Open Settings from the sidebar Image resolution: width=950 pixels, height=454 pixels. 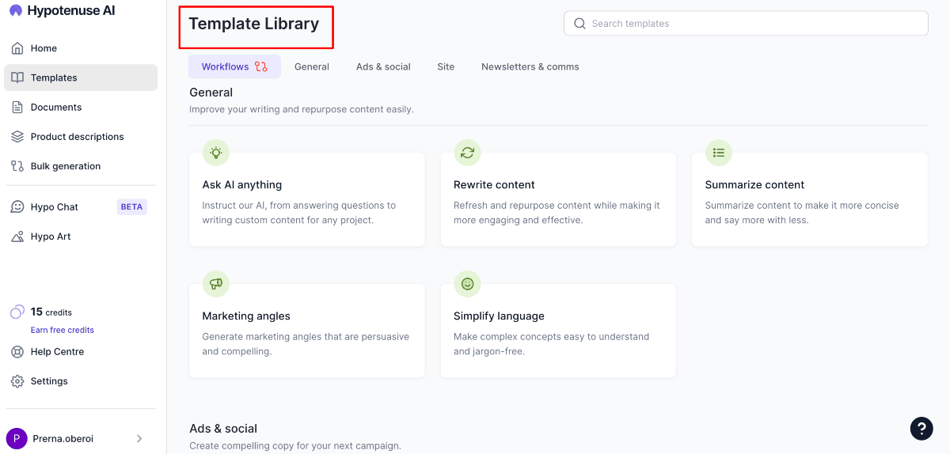click(49, 381)
